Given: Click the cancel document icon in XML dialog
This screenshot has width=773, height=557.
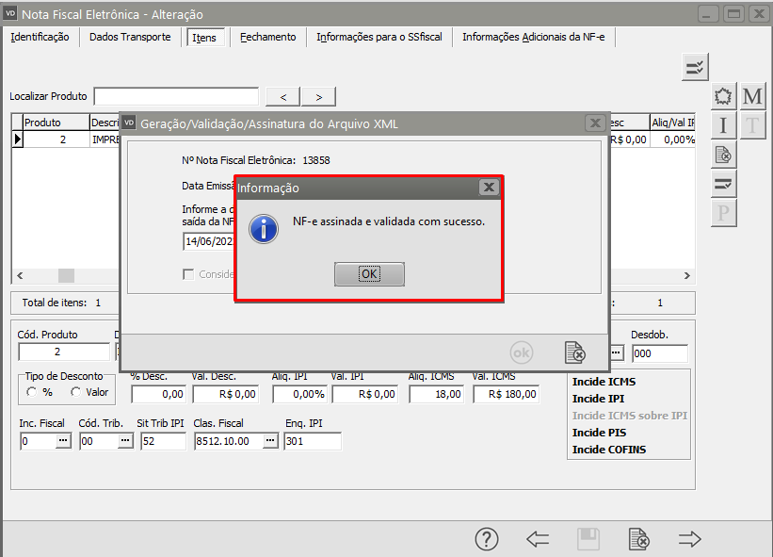Looking at the screenshot, I should coord(574,352).
